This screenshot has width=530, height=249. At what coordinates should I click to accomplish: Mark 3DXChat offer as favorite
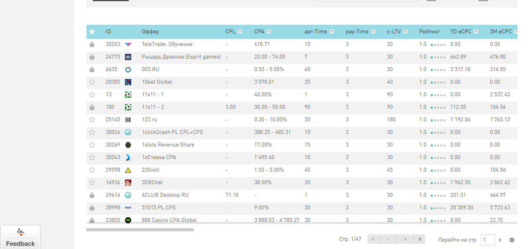point(92,183)
